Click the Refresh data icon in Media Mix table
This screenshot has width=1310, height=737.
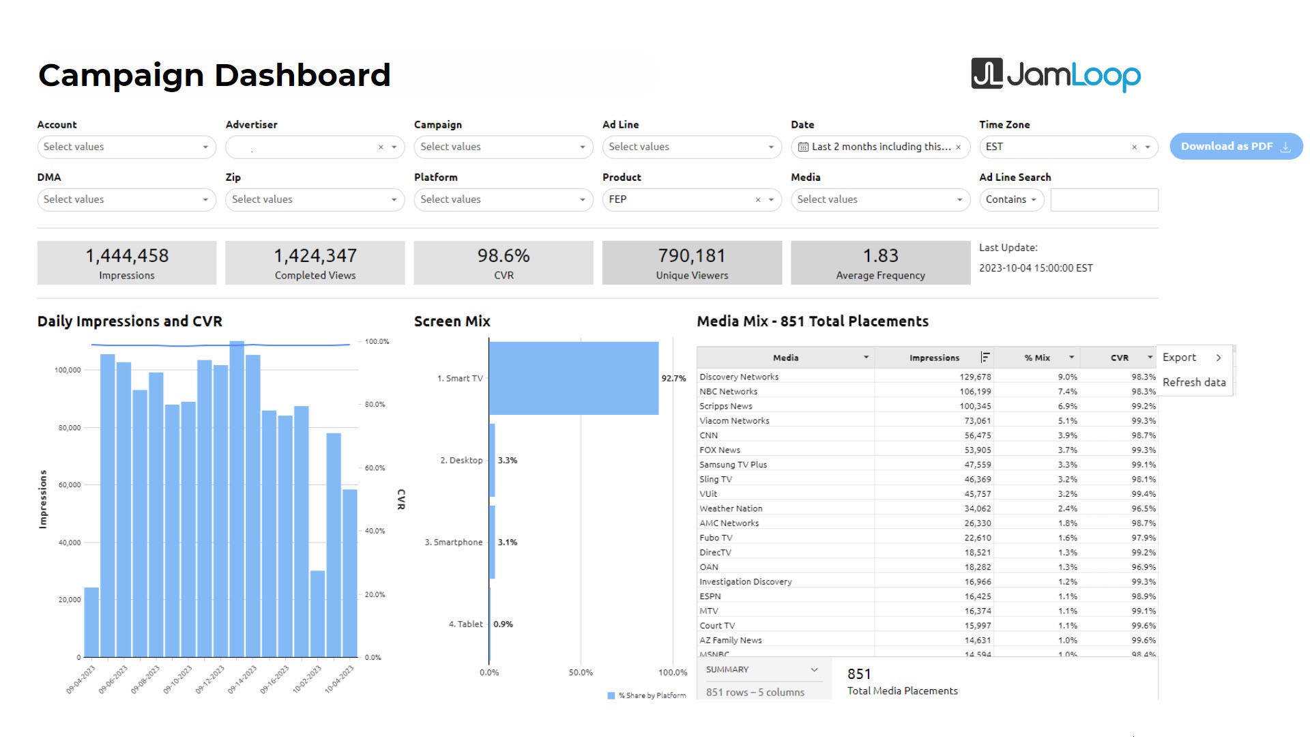coord(1192,381)
